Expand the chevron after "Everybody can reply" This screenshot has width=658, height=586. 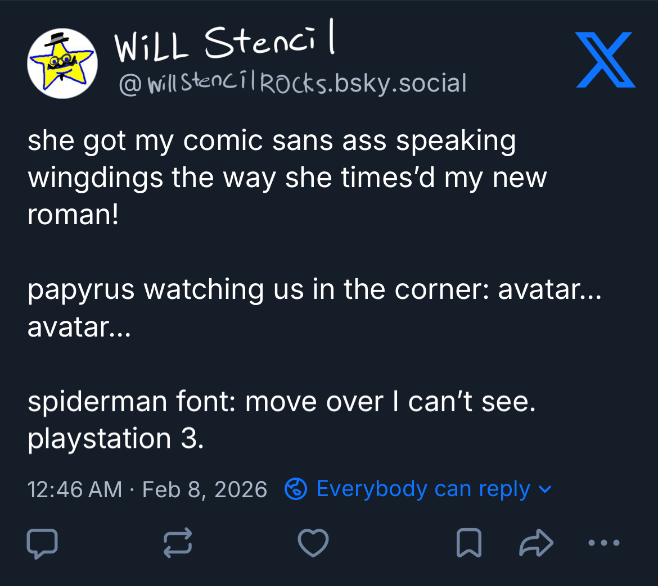click(x=545, y=489)
